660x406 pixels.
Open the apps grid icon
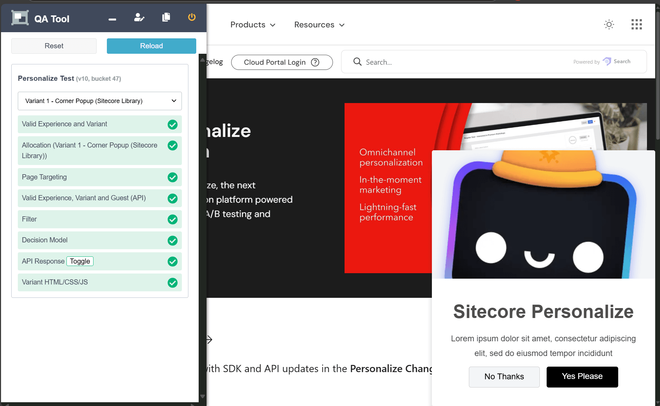pyautogui.click(x=636, y=24)
